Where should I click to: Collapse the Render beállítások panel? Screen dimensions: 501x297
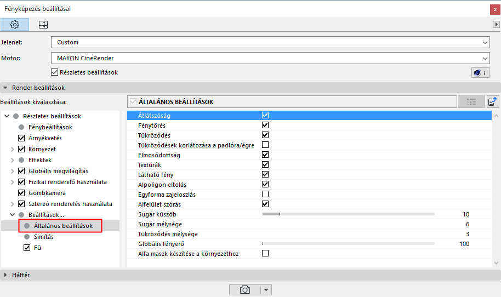[5, 88]
